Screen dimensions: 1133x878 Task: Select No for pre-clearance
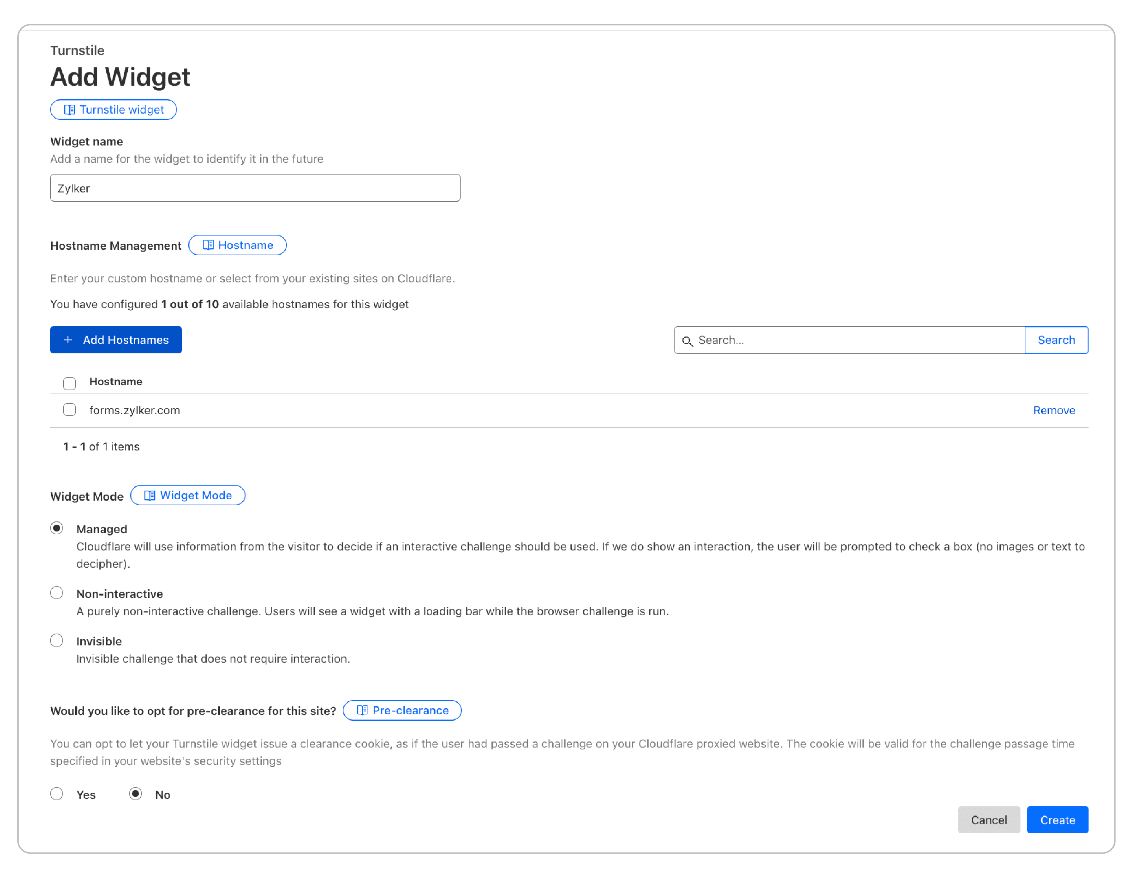coord(136,793)
